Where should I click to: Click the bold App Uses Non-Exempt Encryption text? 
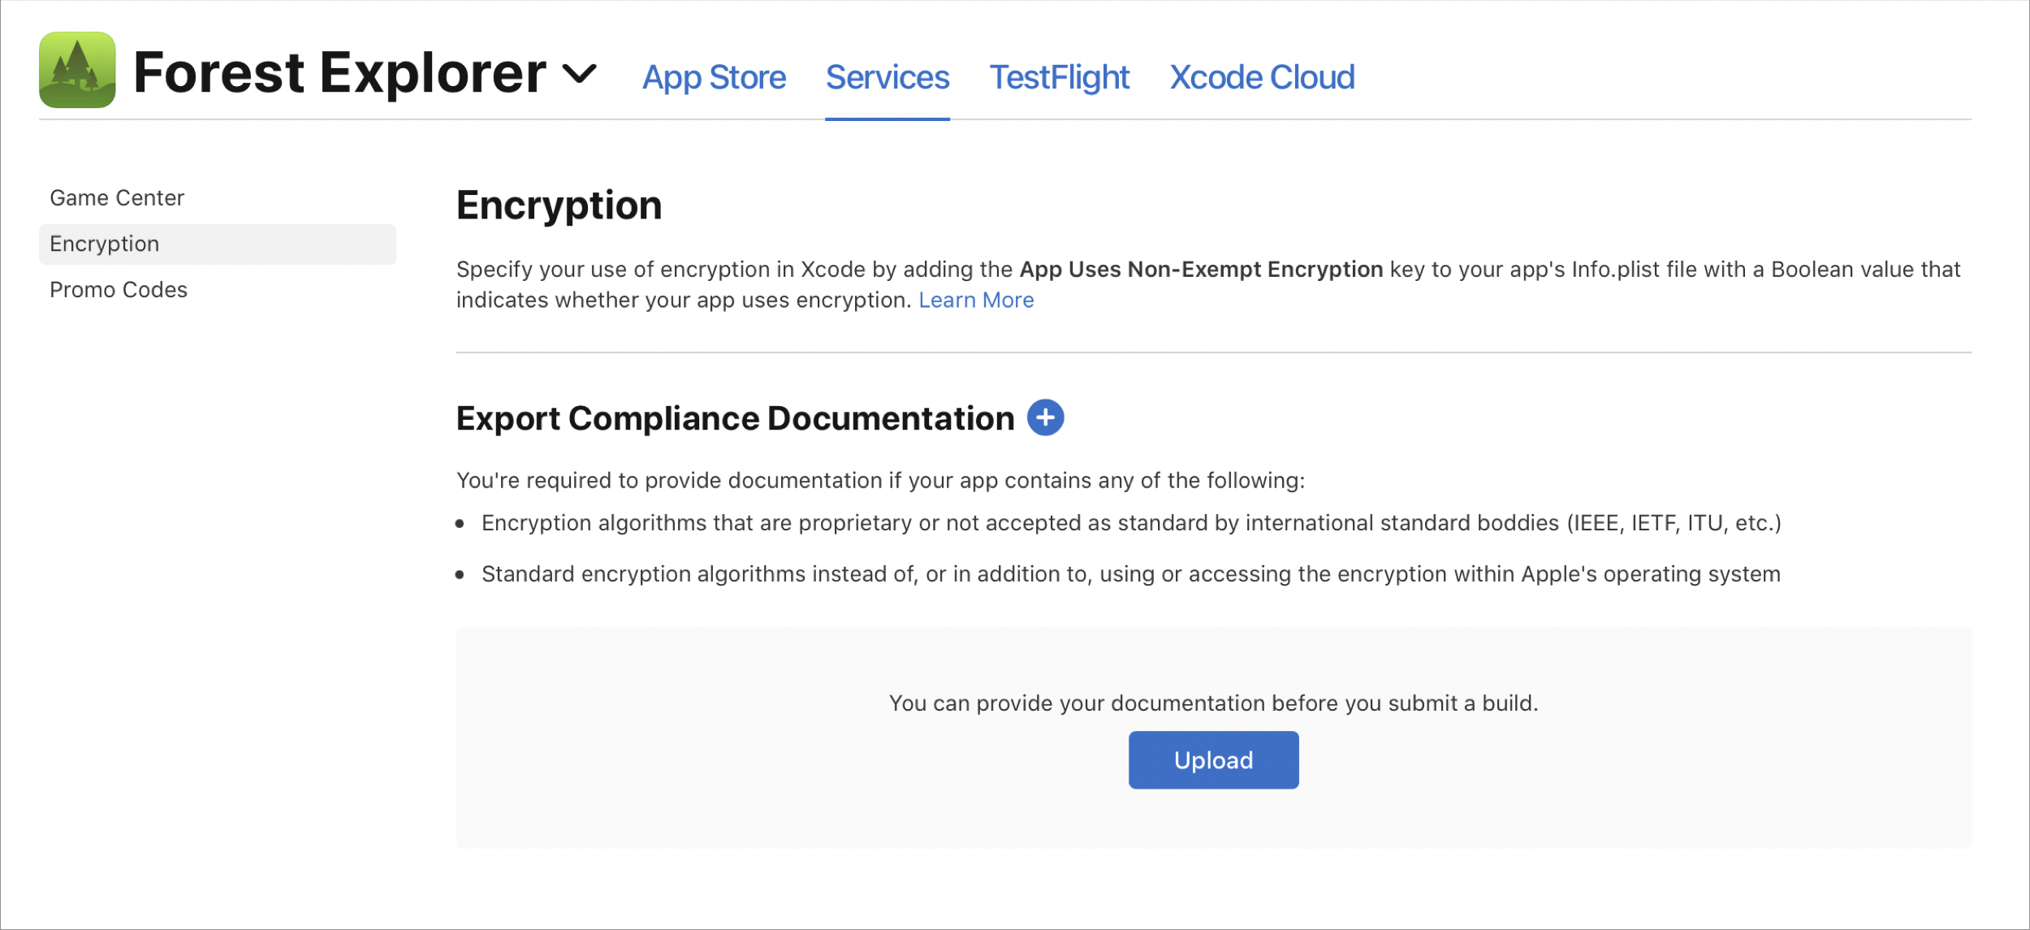1200,270
